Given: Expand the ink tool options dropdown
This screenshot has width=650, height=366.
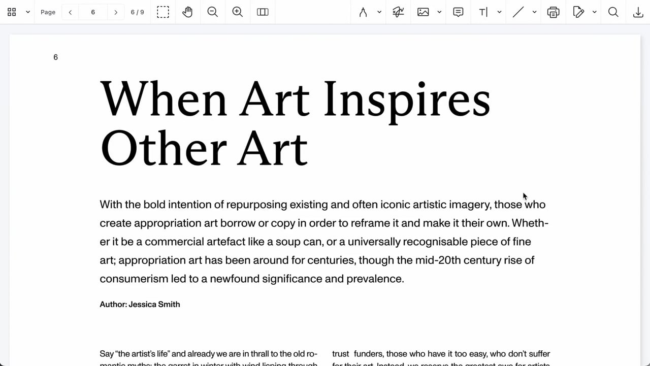Looking at the screenshot, I should point(379,12).
